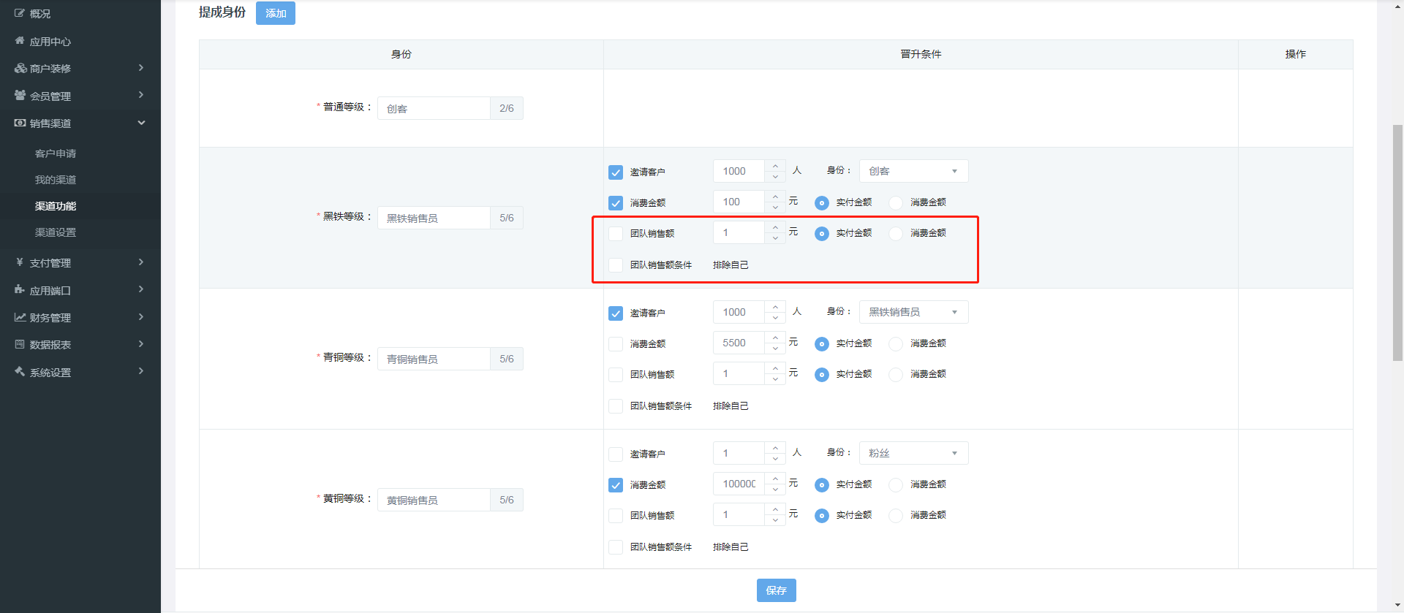
Task: Click the 会员管理 users icon
Action: [20, 96]
